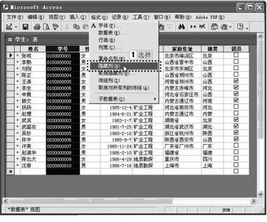Screen dimensions: 267x222
Task: Click the vertical scrollbar up arrow
Action: point(260,36)
